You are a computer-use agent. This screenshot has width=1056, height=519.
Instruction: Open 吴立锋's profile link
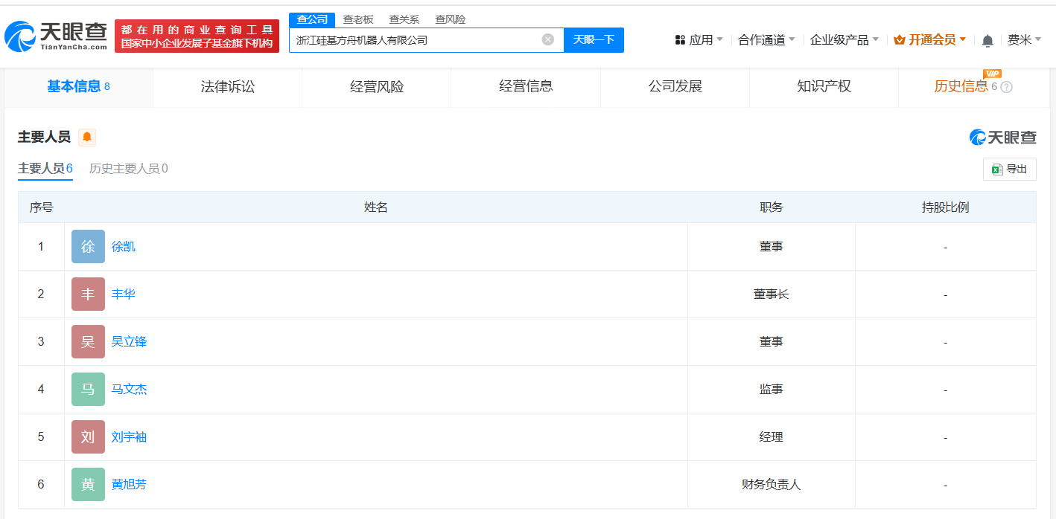[130, 342]
